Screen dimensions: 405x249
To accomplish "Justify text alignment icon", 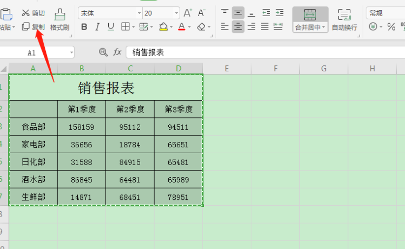I will (264, 27).
